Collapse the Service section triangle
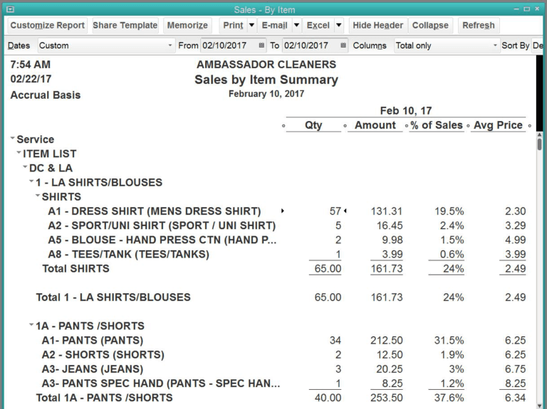 coord(13,139)
